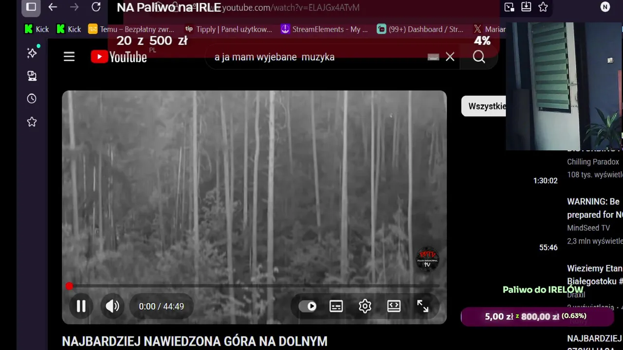Image resolution: width=623 pixels, height=350 pixels.
Task: Pause the video
Action: pos(81,306)
